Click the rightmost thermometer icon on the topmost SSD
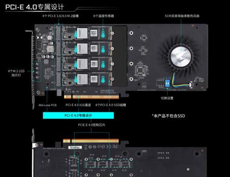230x177 pixels. pyautogui.click(x=103, y=34)
